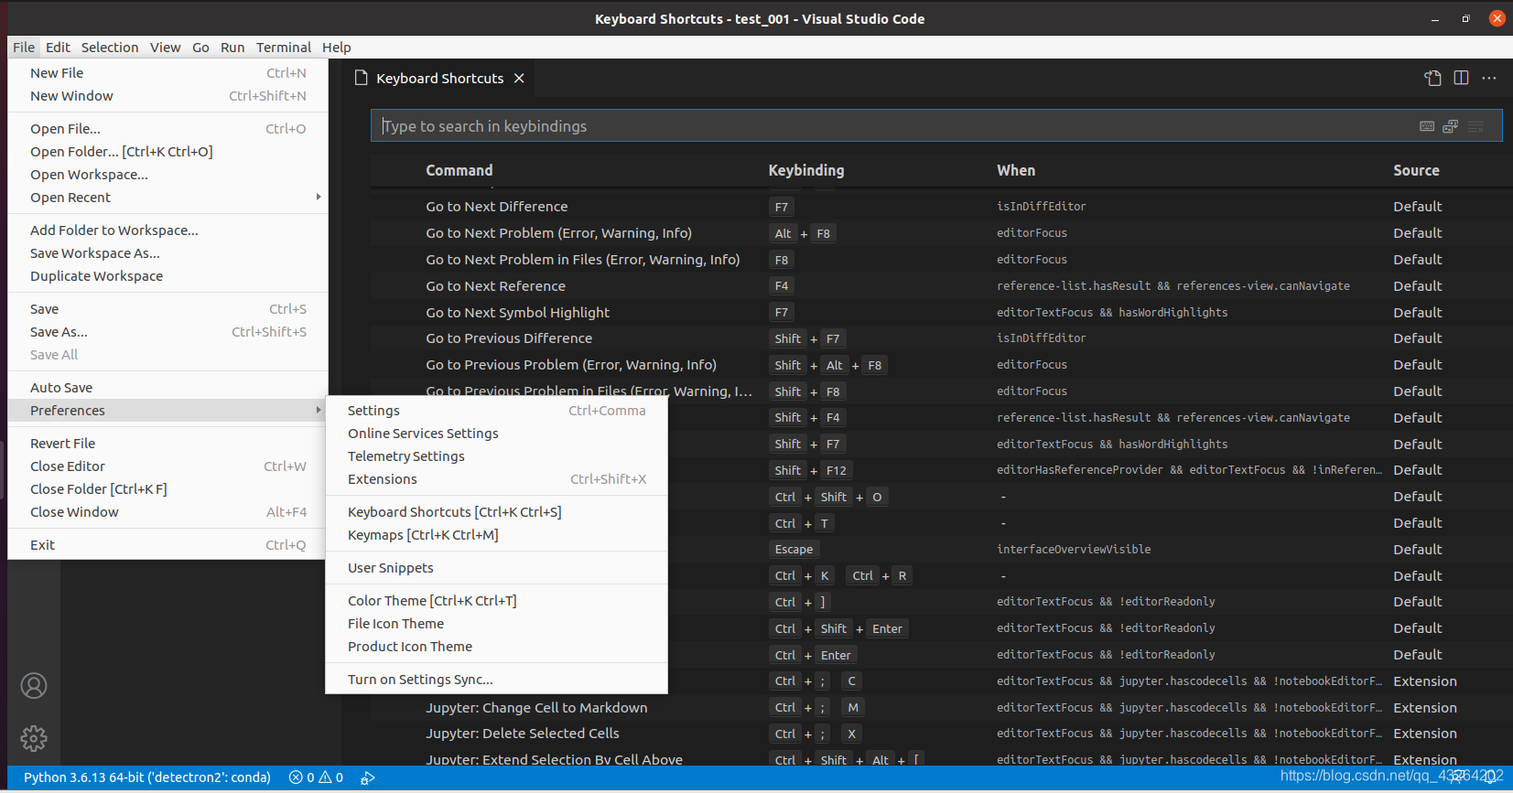Toggle Record Keys in keybindings search
This screenshot has height=793, width=1513.
1427,126
